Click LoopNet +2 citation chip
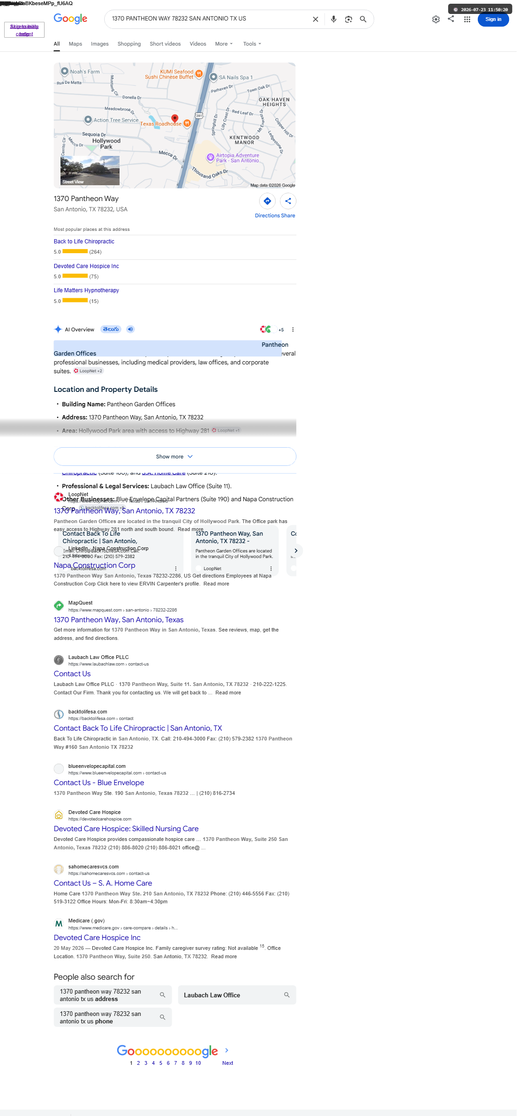This screenshot has width=523, height=1116. tap(88, 371)
